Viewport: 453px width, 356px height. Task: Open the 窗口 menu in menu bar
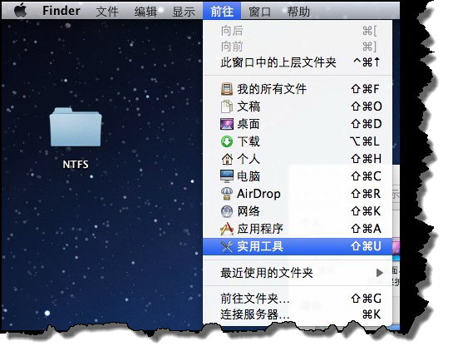(x=259, y=11)
